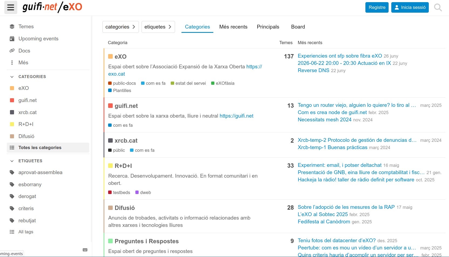The width and height of the screenshot is (449, 257).
Task: Open the estat del servei subcategory
Action: (x=188, y=83)
